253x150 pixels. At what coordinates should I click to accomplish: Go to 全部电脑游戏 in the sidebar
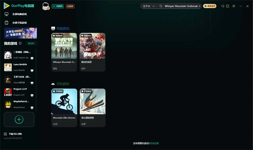pyautogui.click(x=20, y=14)
